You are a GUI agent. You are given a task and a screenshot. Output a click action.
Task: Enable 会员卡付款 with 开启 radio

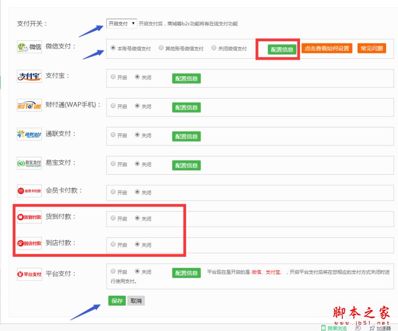click(x=113, y=192)
